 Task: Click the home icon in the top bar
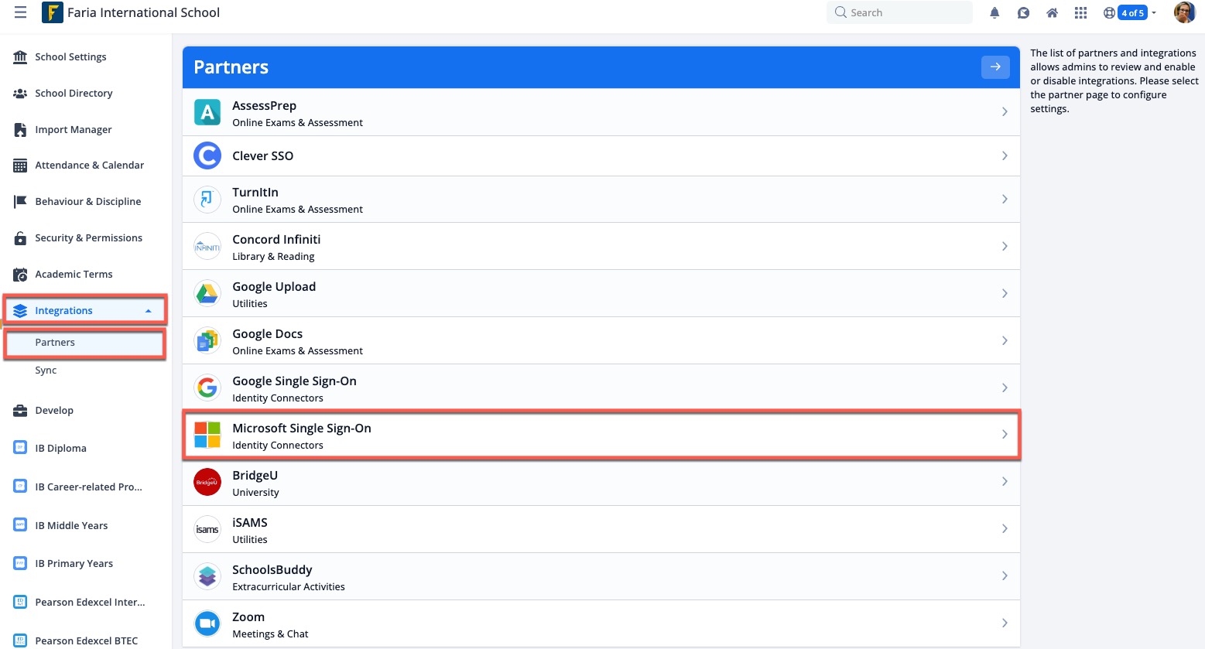1052,12
